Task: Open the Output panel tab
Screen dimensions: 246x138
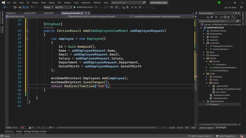Action: click(x=19, y=131)
